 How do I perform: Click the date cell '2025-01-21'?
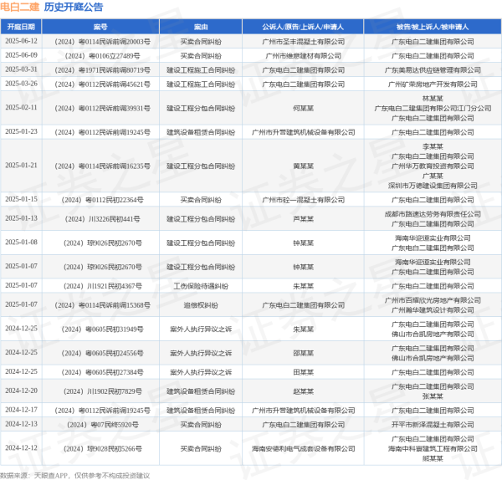click(21, 166)
